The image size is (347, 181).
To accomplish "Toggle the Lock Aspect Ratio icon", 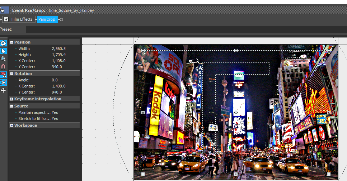I will [3, 75].
